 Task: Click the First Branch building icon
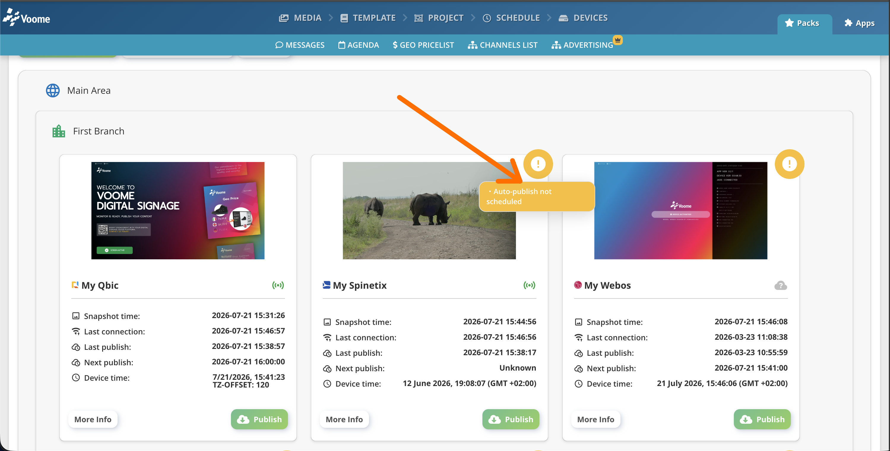coord(59,131)
